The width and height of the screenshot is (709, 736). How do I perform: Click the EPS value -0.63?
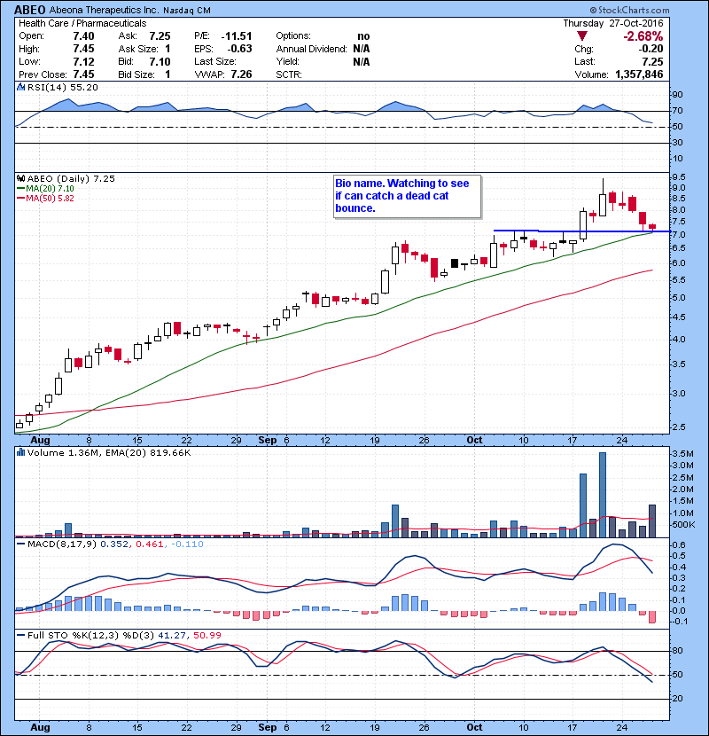[x=240, y=49]
